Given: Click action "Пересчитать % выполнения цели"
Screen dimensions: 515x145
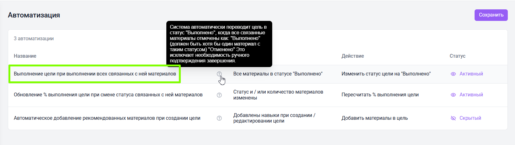Looking at the screenshot, I should point(380,95).
